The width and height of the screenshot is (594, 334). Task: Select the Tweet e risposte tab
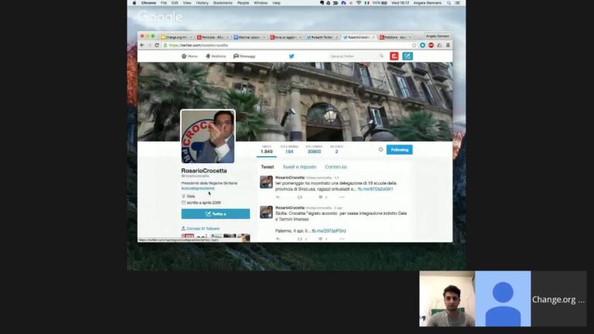click(299, 167)
